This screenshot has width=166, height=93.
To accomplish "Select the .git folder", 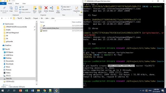I will 44,26.
